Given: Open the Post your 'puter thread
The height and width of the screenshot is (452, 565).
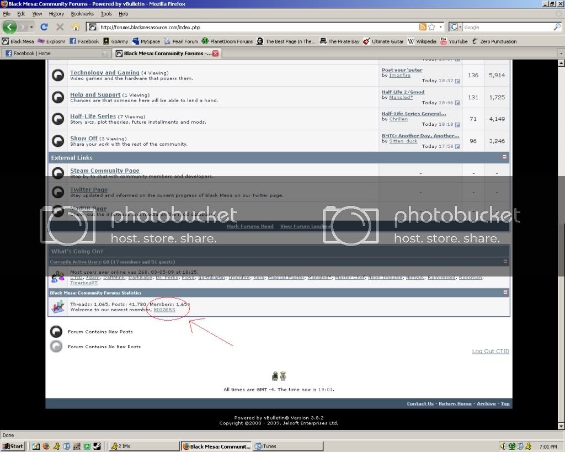Looking at the screenshot, I should point(402,70).
